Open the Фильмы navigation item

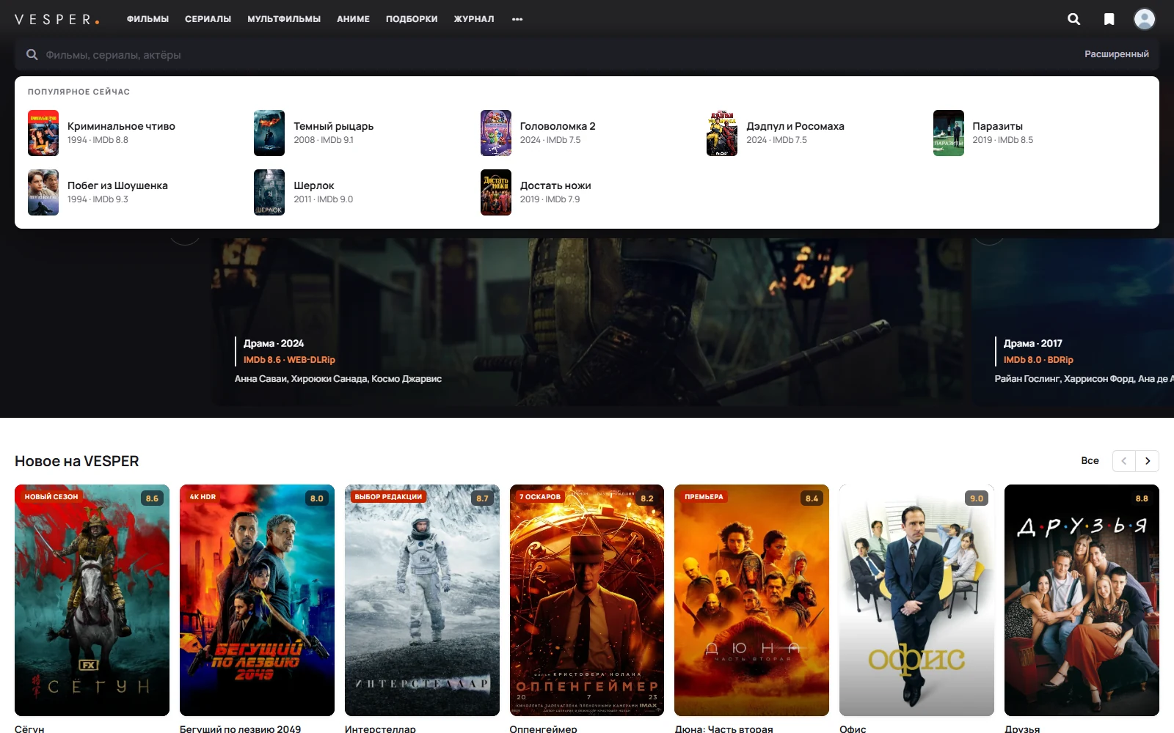(x=147, y=19)
